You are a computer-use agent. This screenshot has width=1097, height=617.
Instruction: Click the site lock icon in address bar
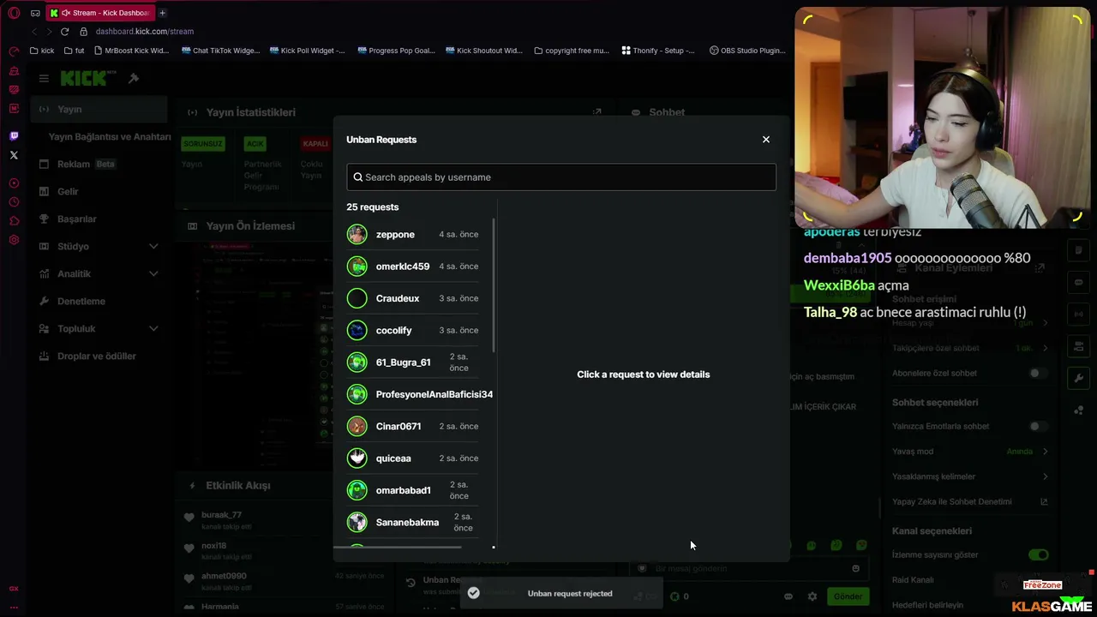point(83,32)
